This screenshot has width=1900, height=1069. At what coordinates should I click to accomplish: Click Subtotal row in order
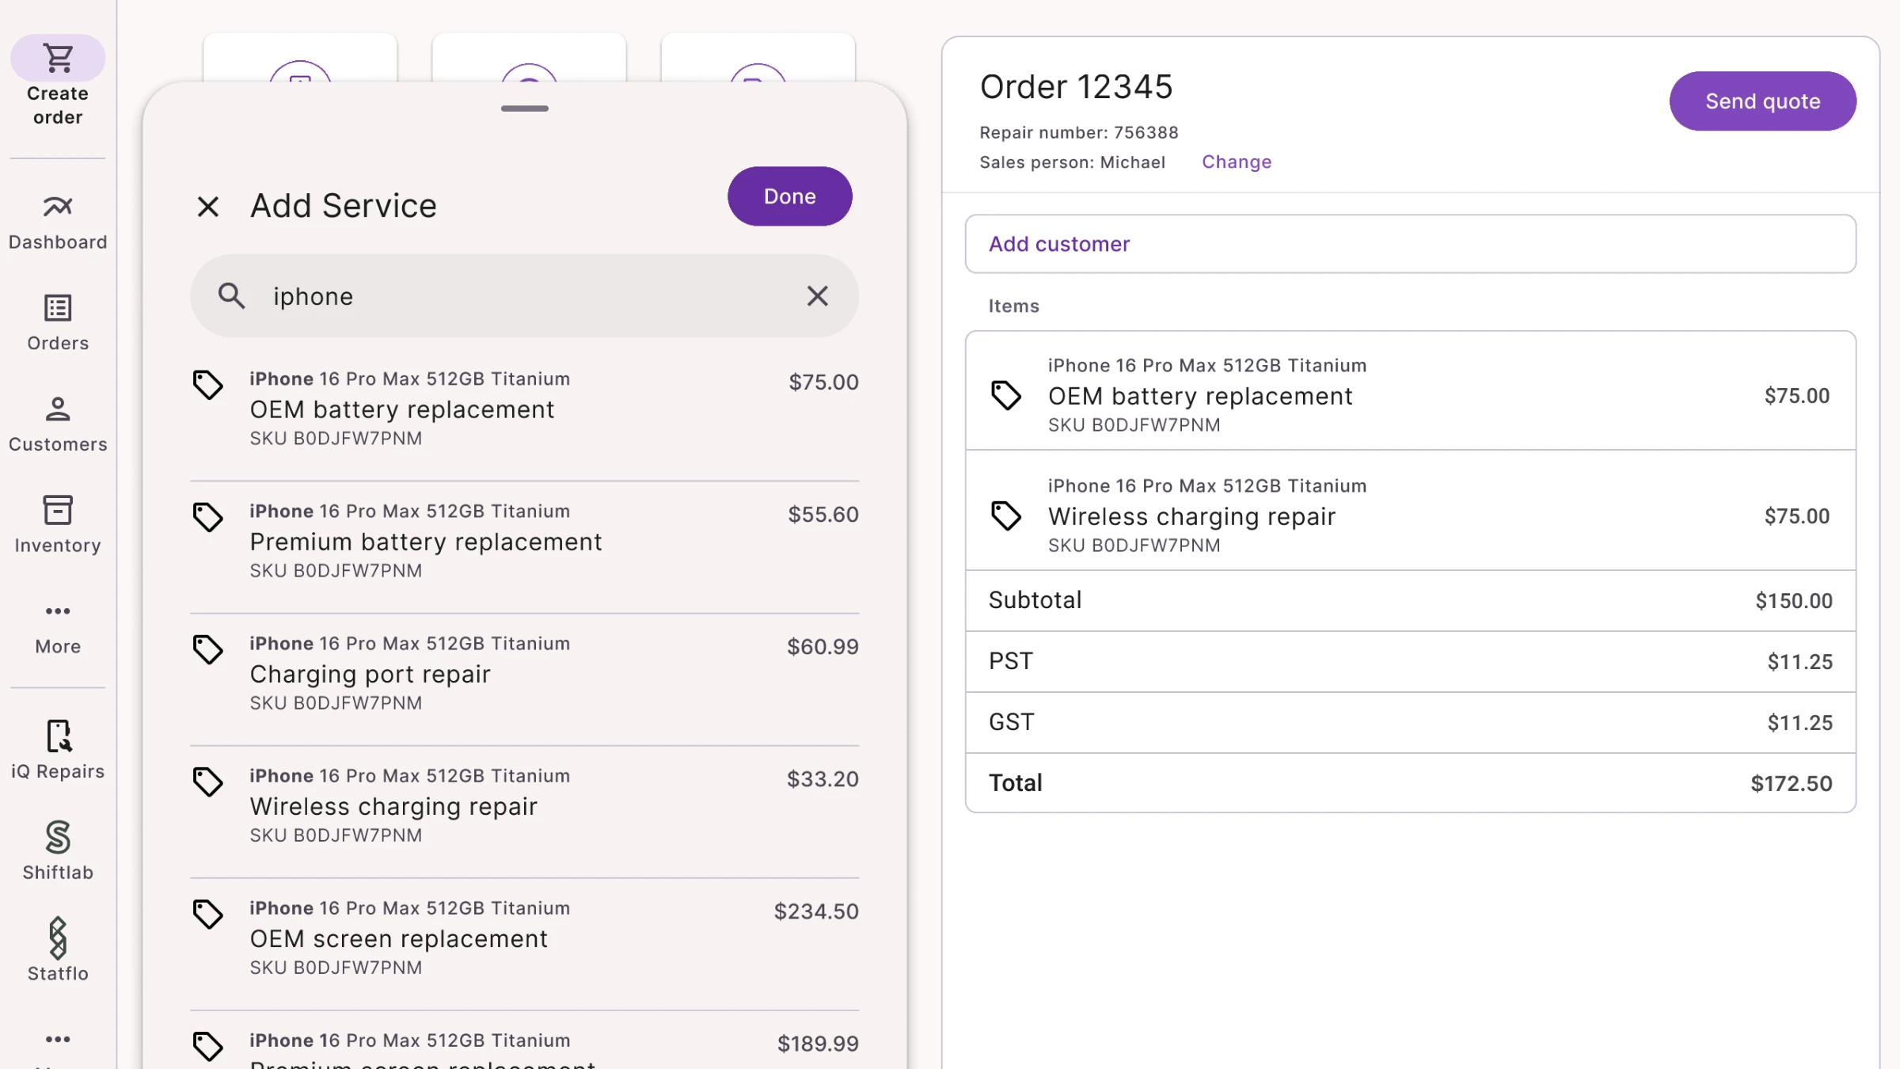(x=1410, y=601)
